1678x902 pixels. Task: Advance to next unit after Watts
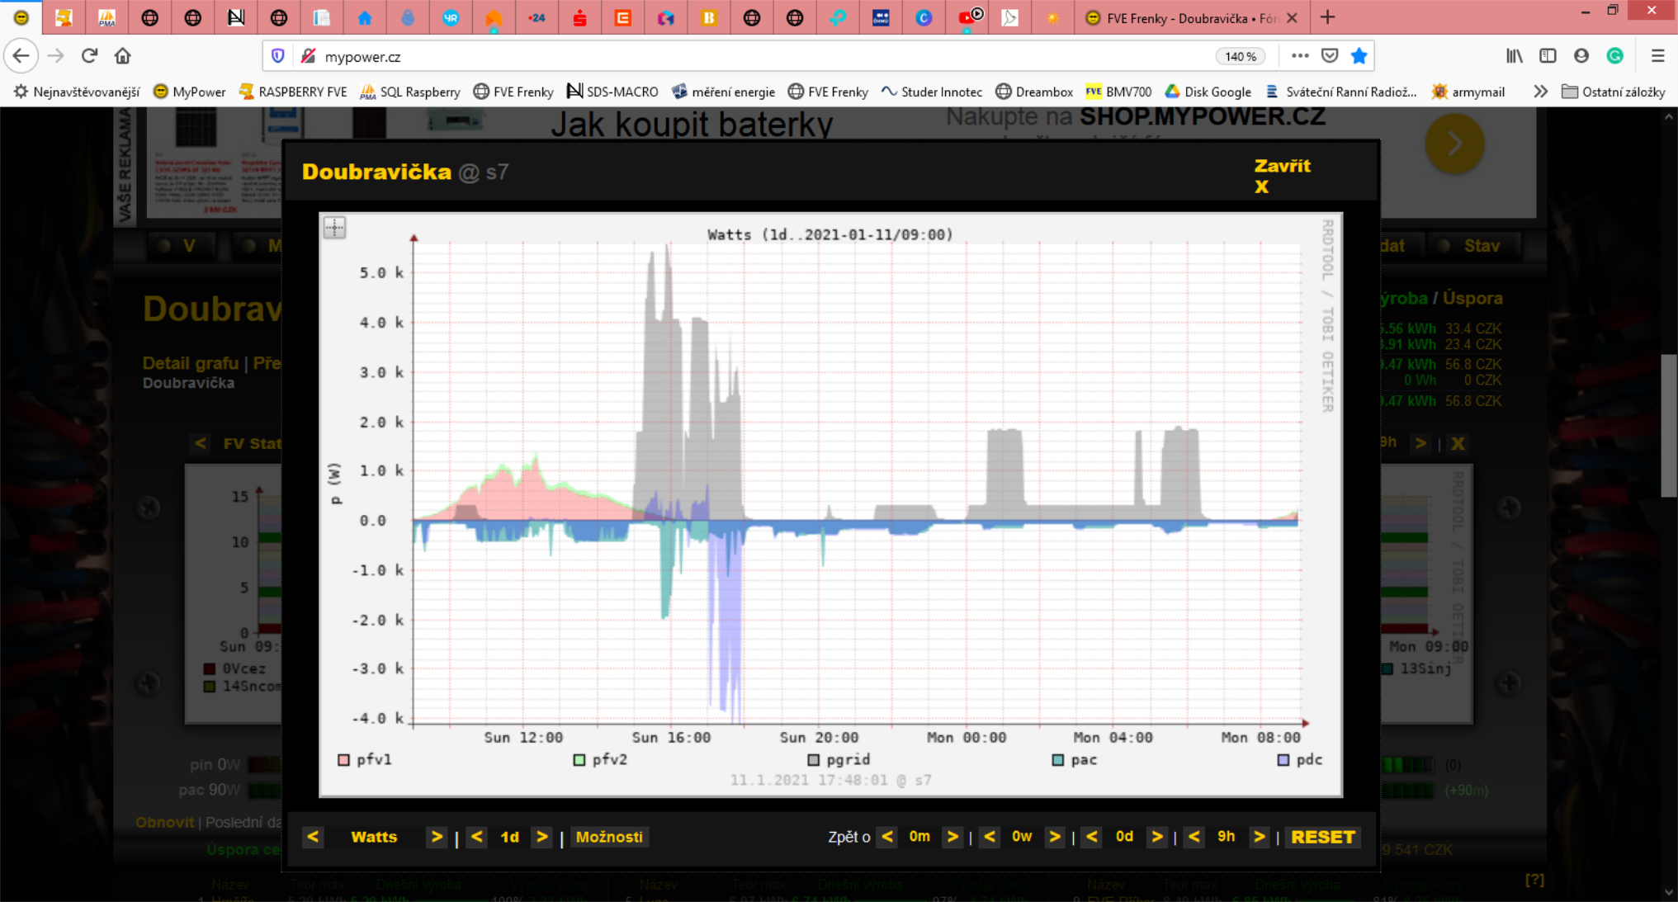[x=437, y=837]
